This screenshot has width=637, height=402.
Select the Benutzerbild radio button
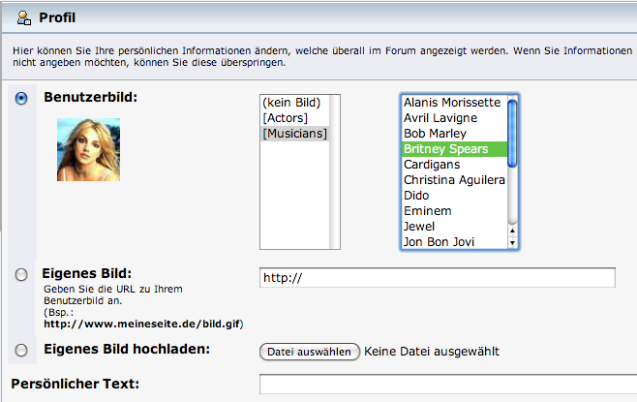21,99
